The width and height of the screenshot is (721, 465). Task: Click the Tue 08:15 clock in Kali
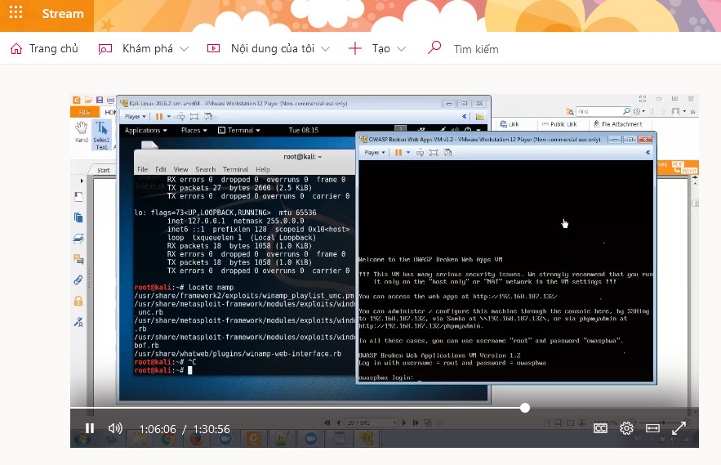(x=304, y=130)
